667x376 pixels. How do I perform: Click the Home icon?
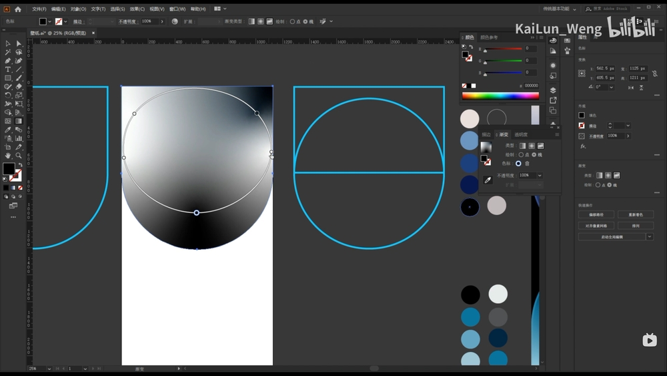[18, 9]
